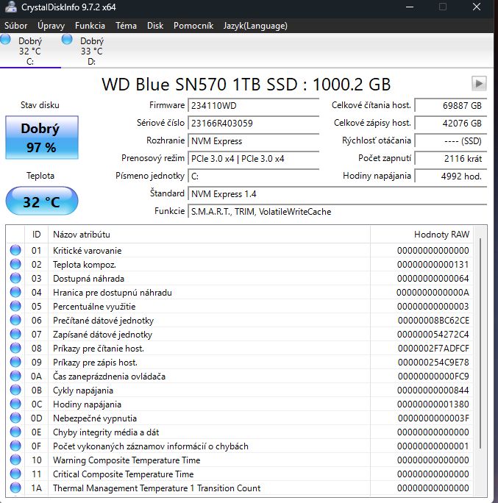Open the Téma menu
This screenshot has width=498, height=503.
tap(126, 26)
